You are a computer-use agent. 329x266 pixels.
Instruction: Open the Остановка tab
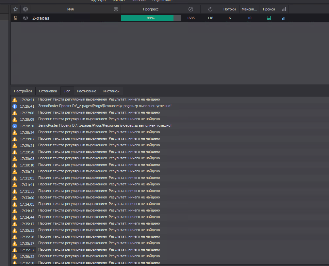coord(48,91)
